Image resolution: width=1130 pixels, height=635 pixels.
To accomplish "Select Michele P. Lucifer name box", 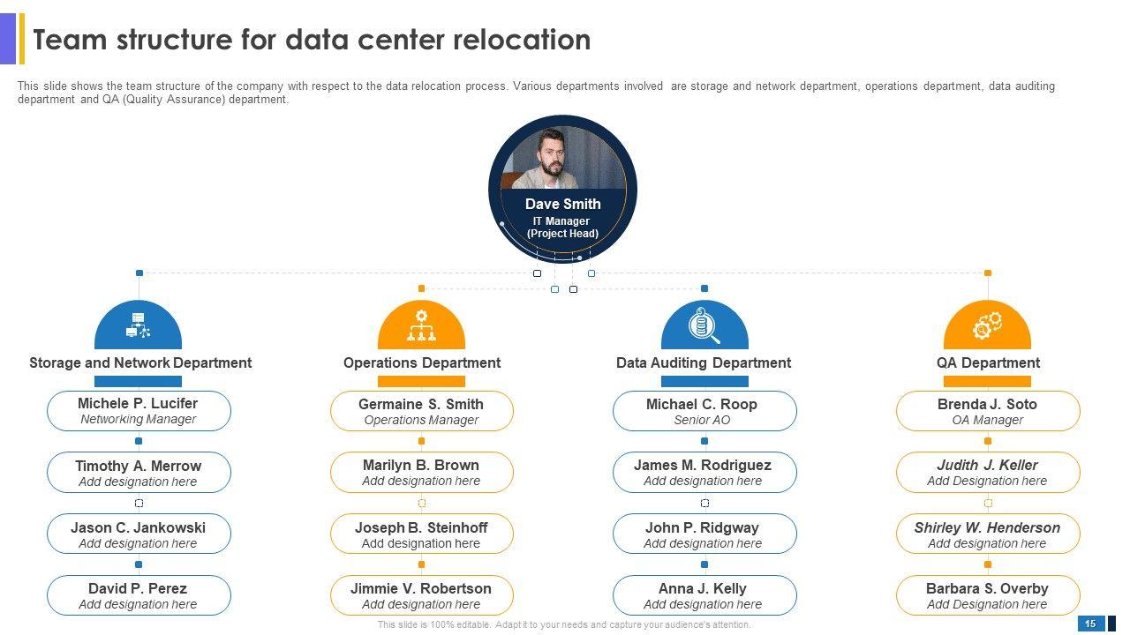I will (139, 411).
